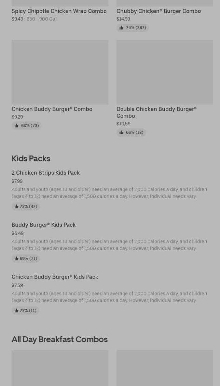
Task: Select the Chicken Buddy Burger Combo photo
Action: [x=60, y=72]
